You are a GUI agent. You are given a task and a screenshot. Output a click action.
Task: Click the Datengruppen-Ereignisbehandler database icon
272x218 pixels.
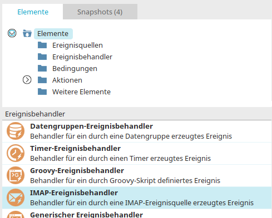[x=16, y=131]
